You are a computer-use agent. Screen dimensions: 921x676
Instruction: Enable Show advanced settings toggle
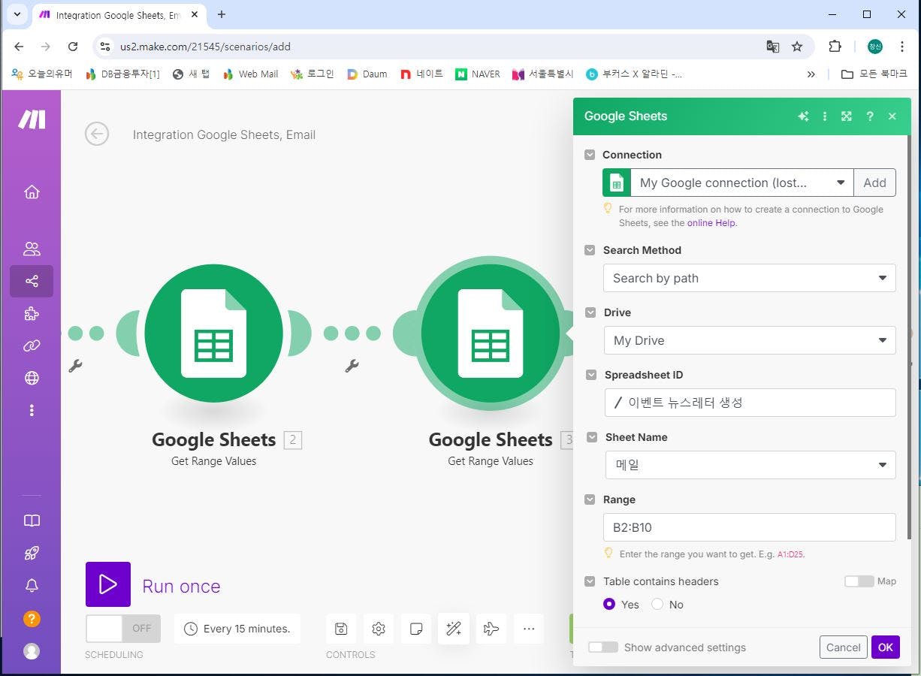click(x=603, y=647)
